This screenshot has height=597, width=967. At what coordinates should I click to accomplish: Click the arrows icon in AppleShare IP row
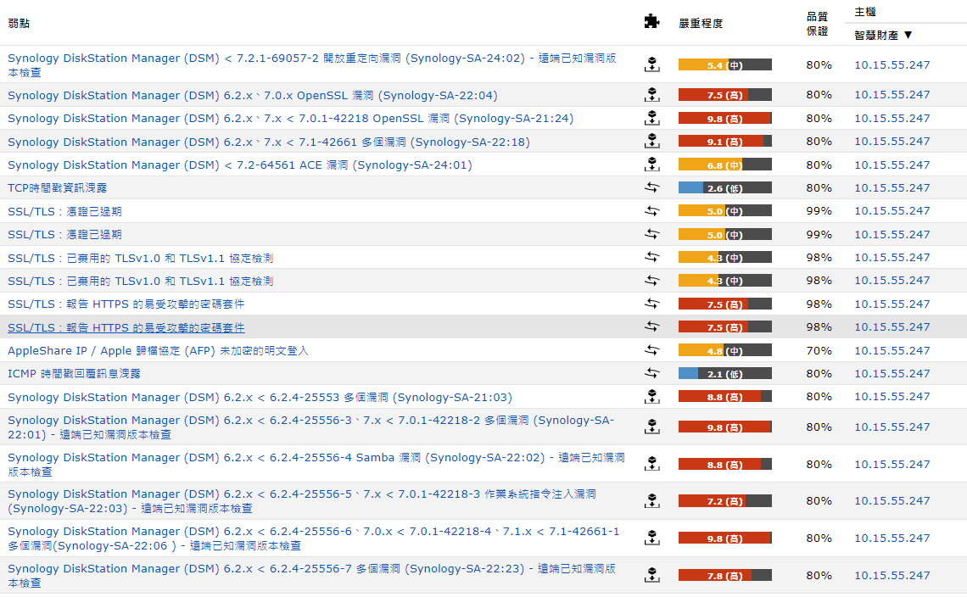click(x=651, y=350)
